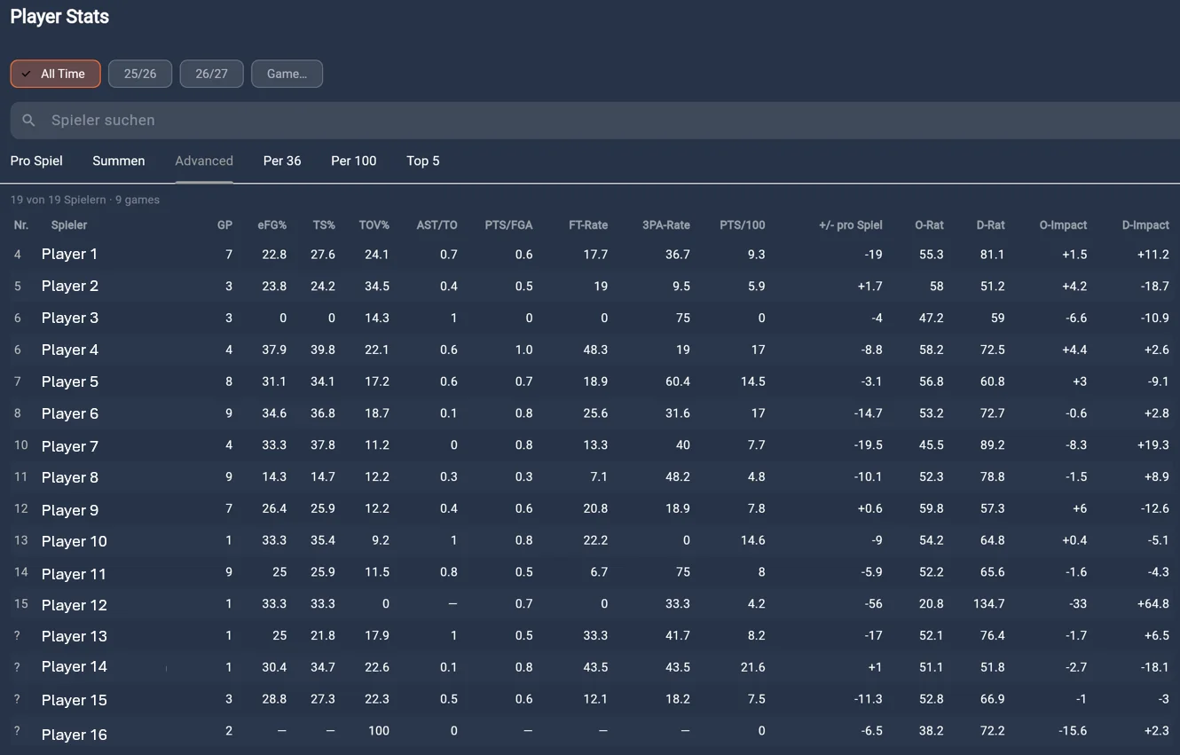
Task: Select Player 7 in the table
Action: [70, 446]
